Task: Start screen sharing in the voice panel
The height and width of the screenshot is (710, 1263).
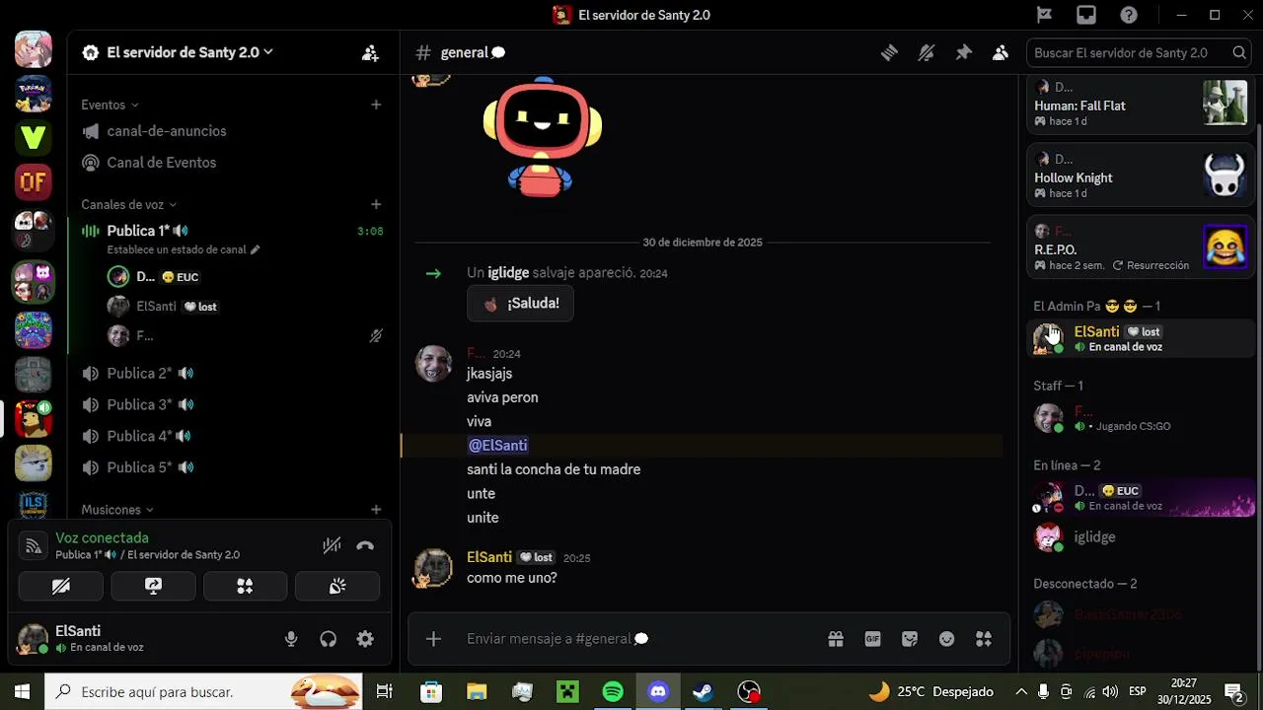Action: click(x=153, y=586)
